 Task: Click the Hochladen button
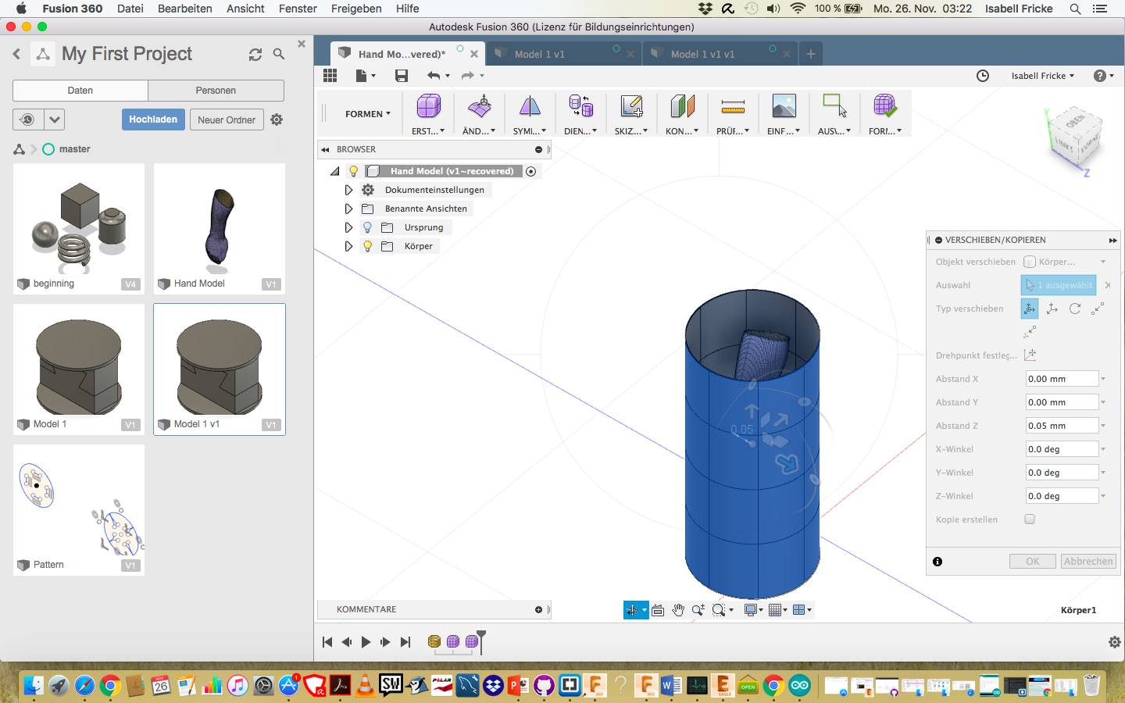click(x=153, y=120)
